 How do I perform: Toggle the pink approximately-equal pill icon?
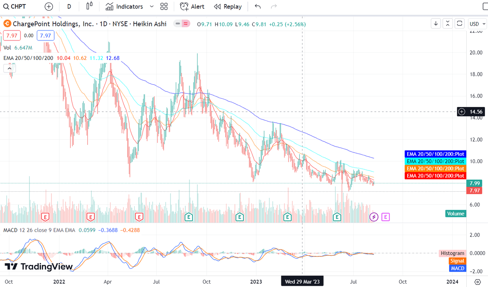(186, 24)
